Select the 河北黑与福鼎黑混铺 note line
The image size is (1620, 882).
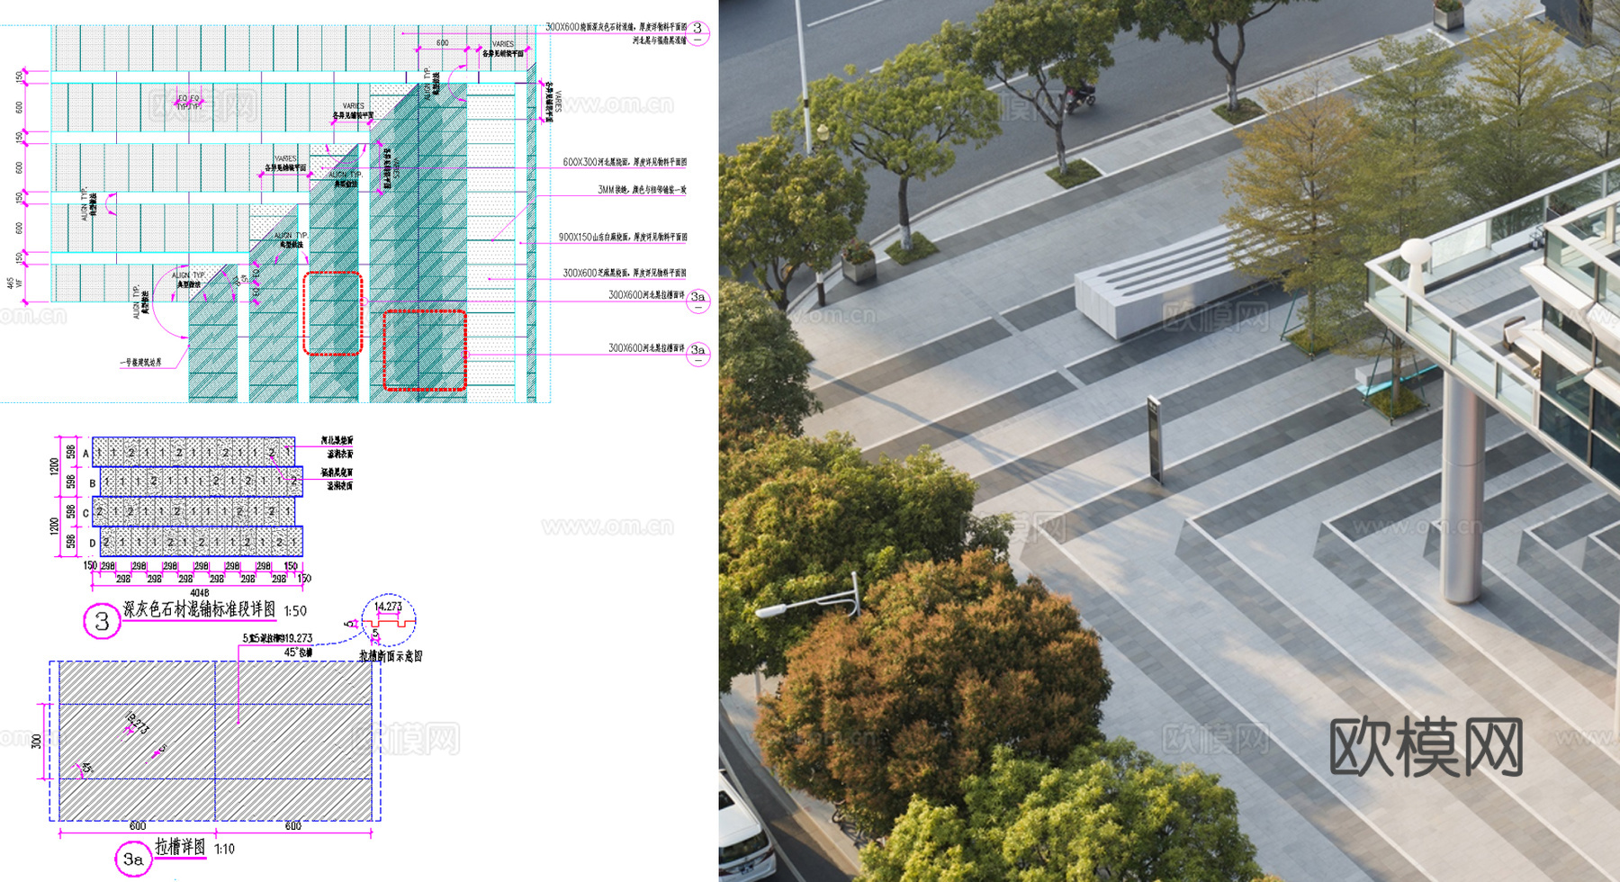659,40
